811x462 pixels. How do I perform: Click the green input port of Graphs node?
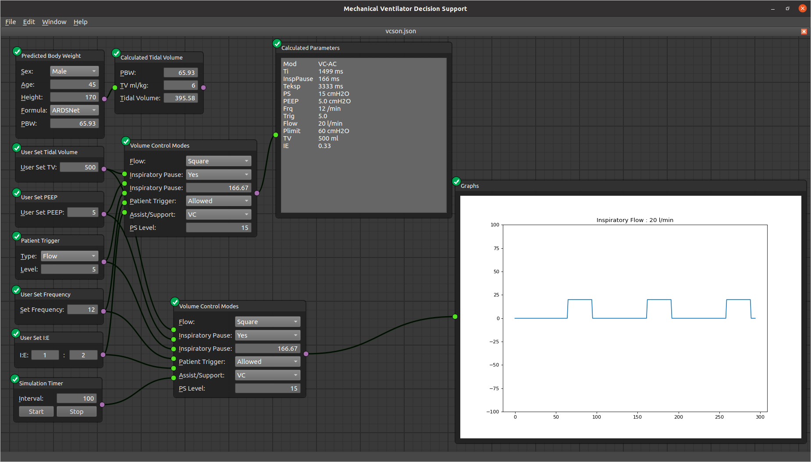point(455,317)
